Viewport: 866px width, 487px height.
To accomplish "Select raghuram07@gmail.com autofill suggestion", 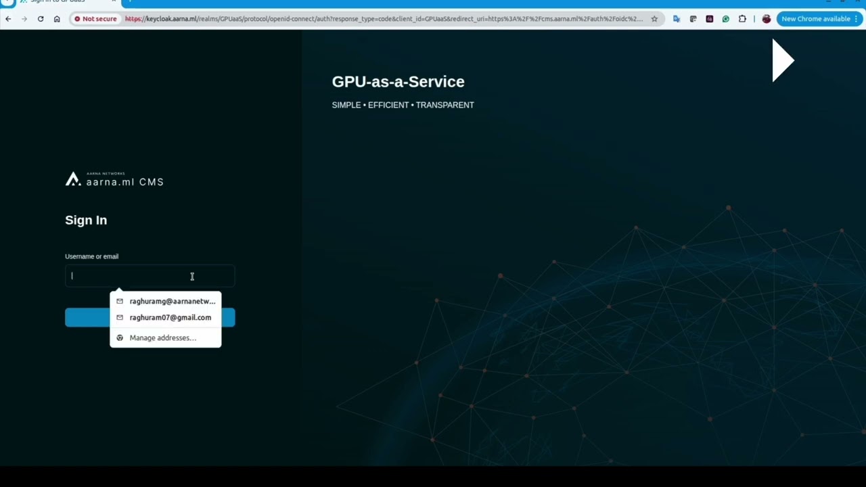I will 165,317.
